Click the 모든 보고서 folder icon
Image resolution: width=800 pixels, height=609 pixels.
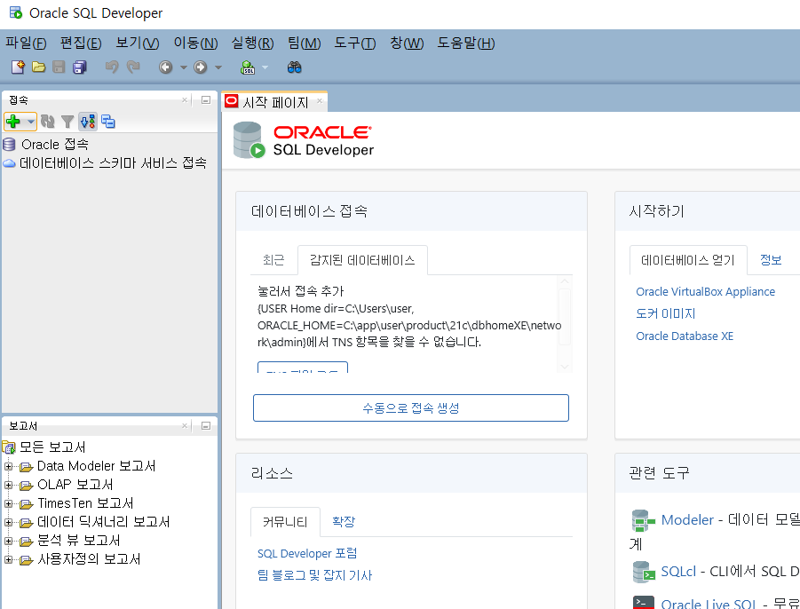point(9,447)
